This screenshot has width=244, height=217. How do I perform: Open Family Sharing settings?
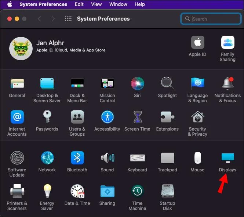point(227,43)
